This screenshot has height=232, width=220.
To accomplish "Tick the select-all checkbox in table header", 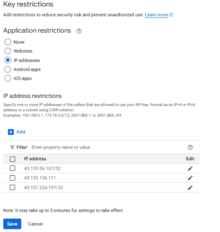I will pyautogui.click(x=12, y=159).
